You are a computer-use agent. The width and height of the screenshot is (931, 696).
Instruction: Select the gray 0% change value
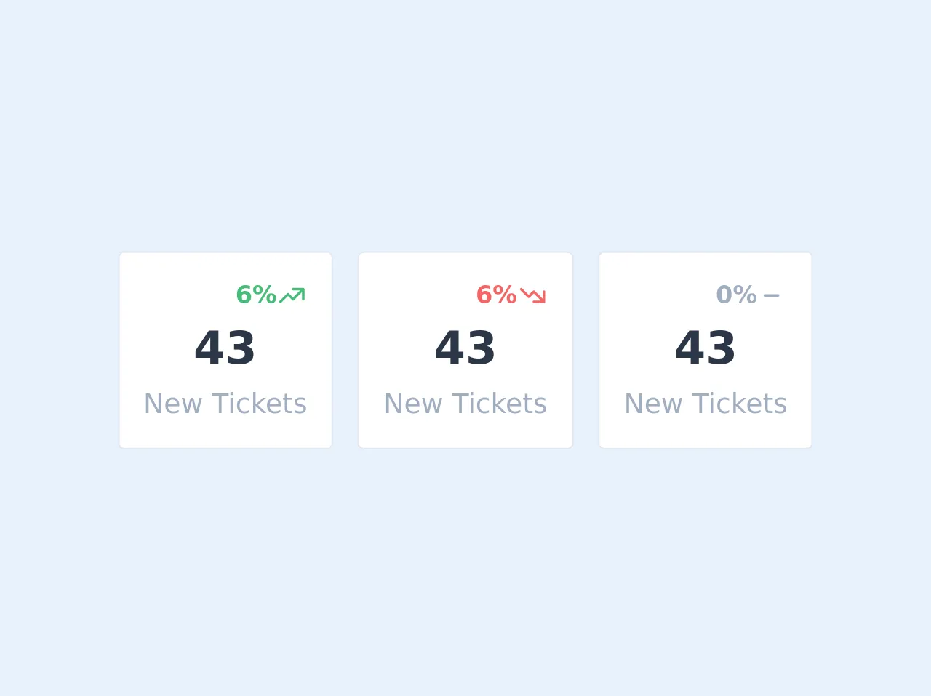tap(736, 295)
